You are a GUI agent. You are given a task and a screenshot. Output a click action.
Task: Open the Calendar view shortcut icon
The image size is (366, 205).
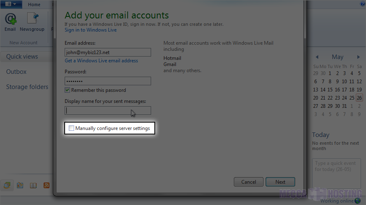point(20,185)
